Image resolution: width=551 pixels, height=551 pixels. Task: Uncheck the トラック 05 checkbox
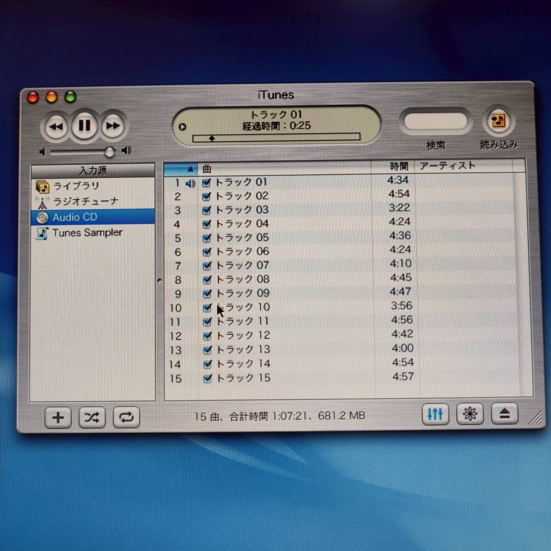click(x=207, y=238)
